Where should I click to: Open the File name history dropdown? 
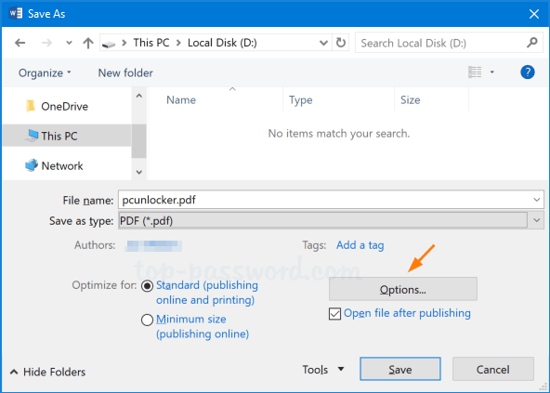pos(536,200)
